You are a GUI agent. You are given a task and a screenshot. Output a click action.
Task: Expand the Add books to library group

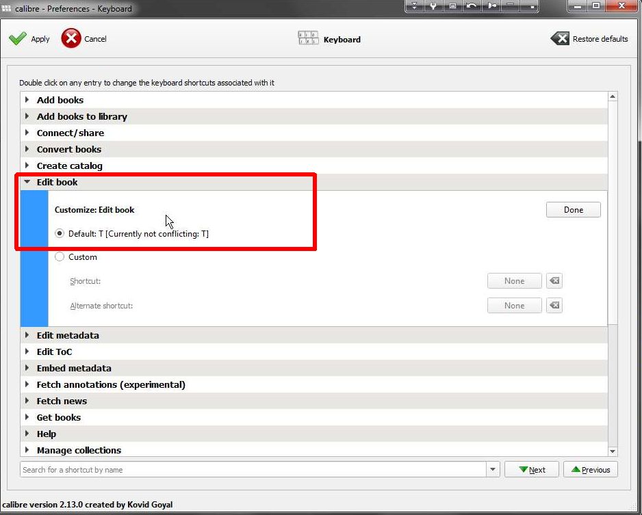27,116
